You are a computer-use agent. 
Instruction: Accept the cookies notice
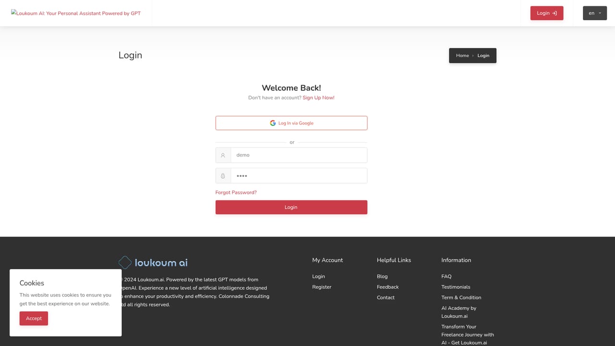point(34,318)
